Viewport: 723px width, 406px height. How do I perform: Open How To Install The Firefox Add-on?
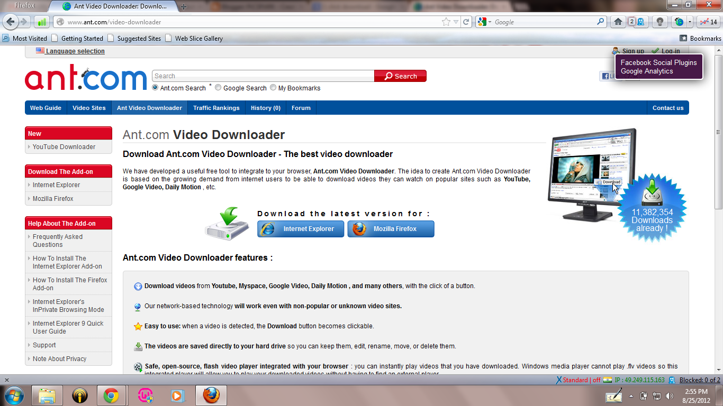tap(70, 284)
